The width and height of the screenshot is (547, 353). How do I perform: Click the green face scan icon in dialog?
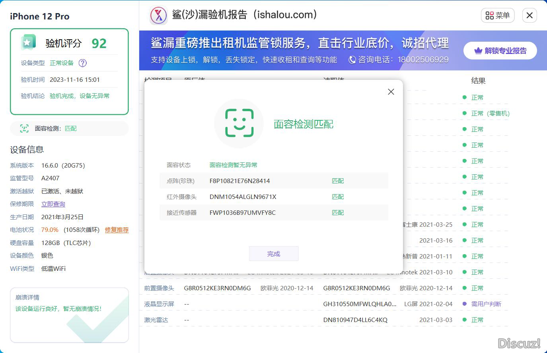239,123
